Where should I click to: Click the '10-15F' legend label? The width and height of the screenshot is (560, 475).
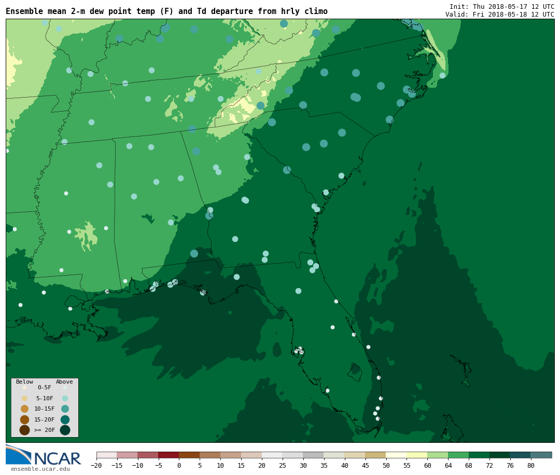click(45, 409)
